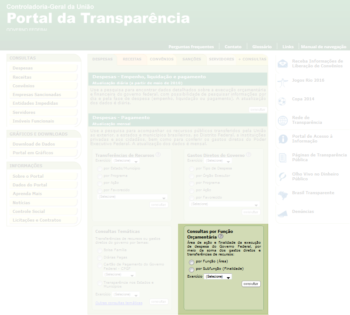Select the 'por Função (Área)' radio option

point(192,262)
